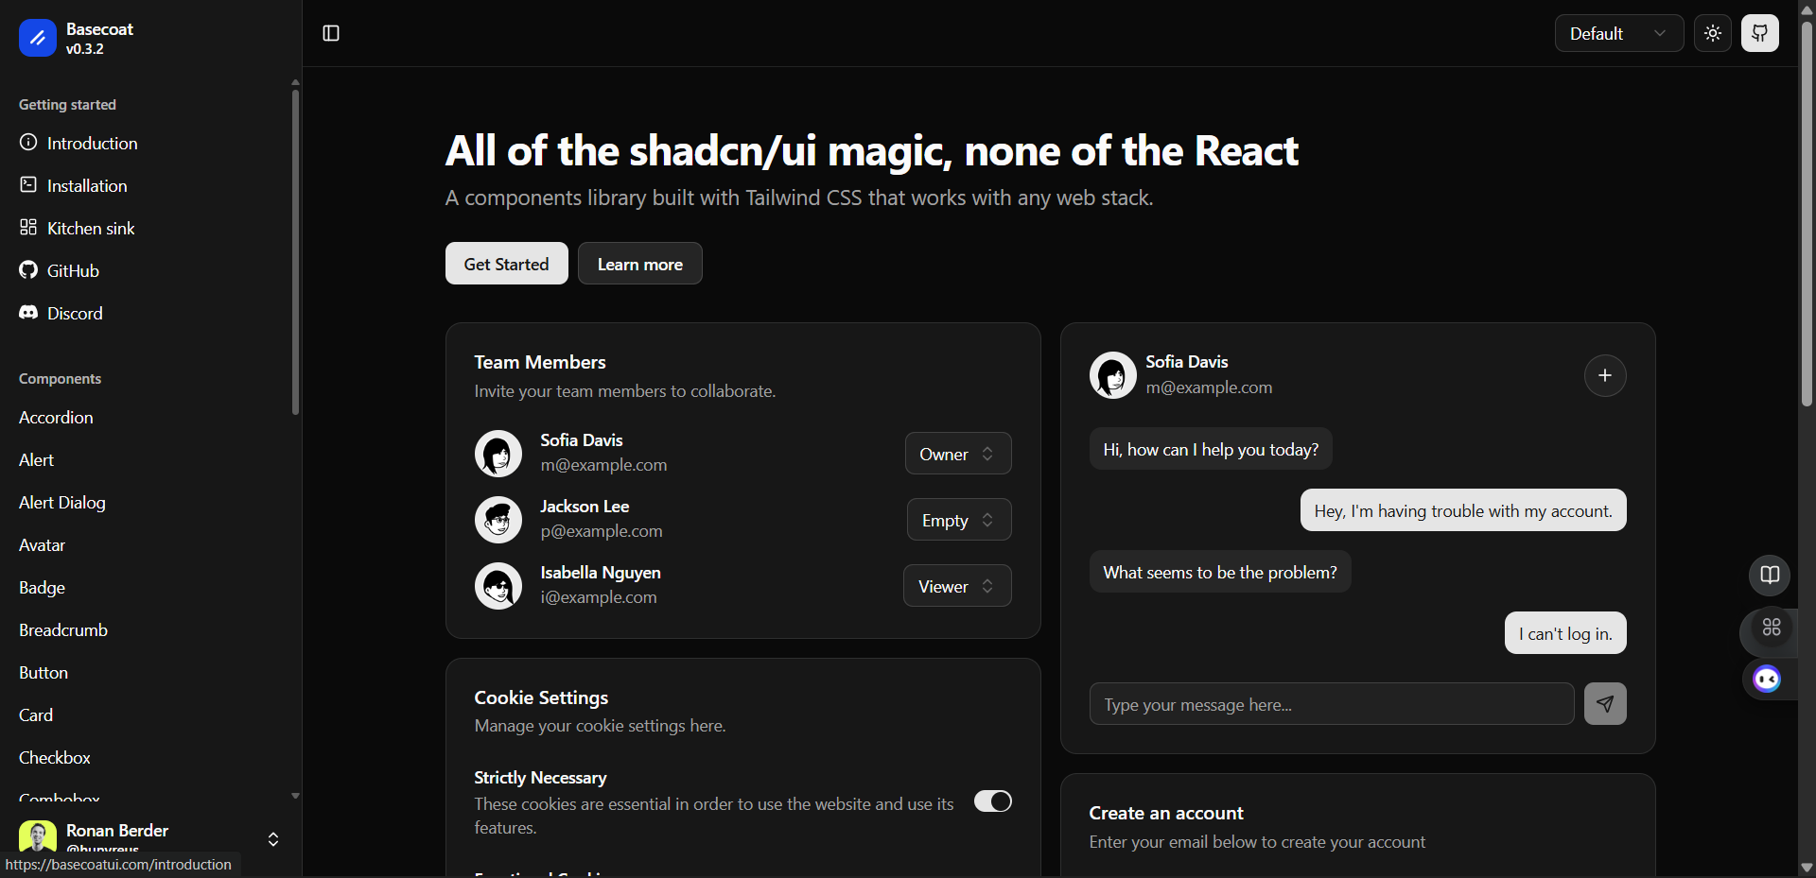This screenshot has height=878, width=1816.
Task: Open the Default theme dropdown
Action: click(x=1618, y=33)
